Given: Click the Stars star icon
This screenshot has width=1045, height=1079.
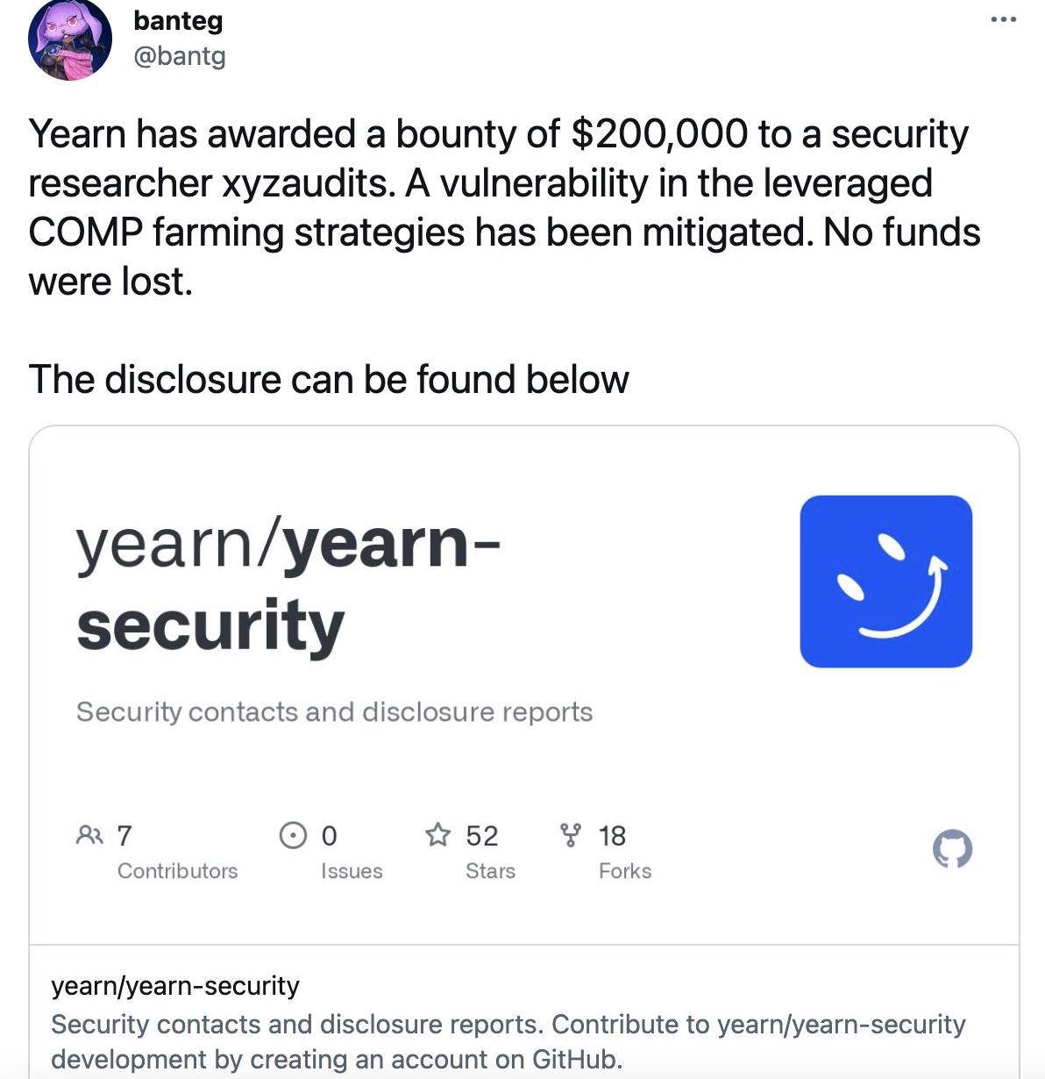Looking at the screenshot, I should [437, 834].
